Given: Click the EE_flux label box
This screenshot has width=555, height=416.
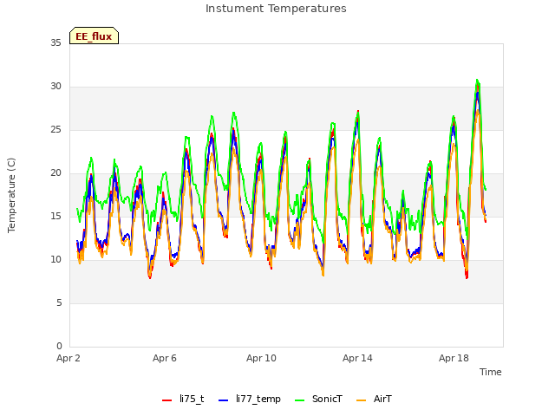Looking at the screenshot, I should pyautogui.click(x=94, y=36).
